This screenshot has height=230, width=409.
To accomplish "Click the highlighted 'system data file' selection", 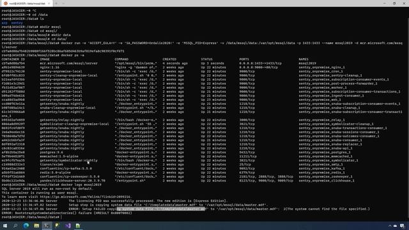I will (160, 209).
